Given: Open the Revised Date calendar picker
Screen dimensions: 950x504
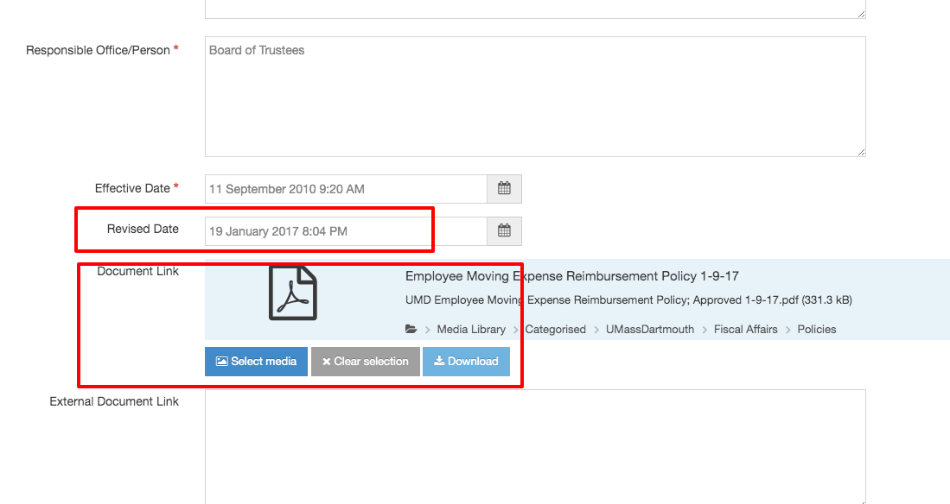Looking at the screenshot, I should pos(504,230).
